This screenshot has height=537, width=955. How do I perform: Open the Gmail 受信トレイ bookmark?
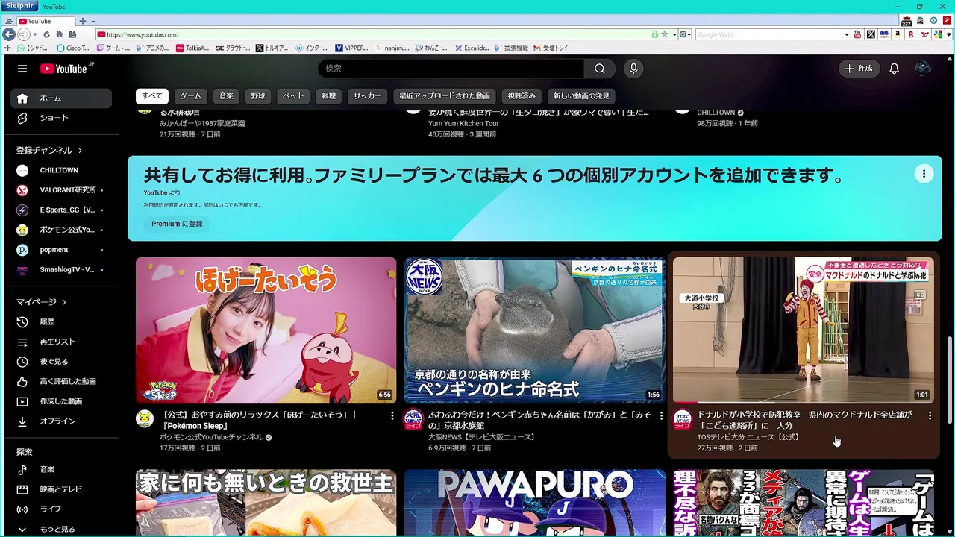550,48
